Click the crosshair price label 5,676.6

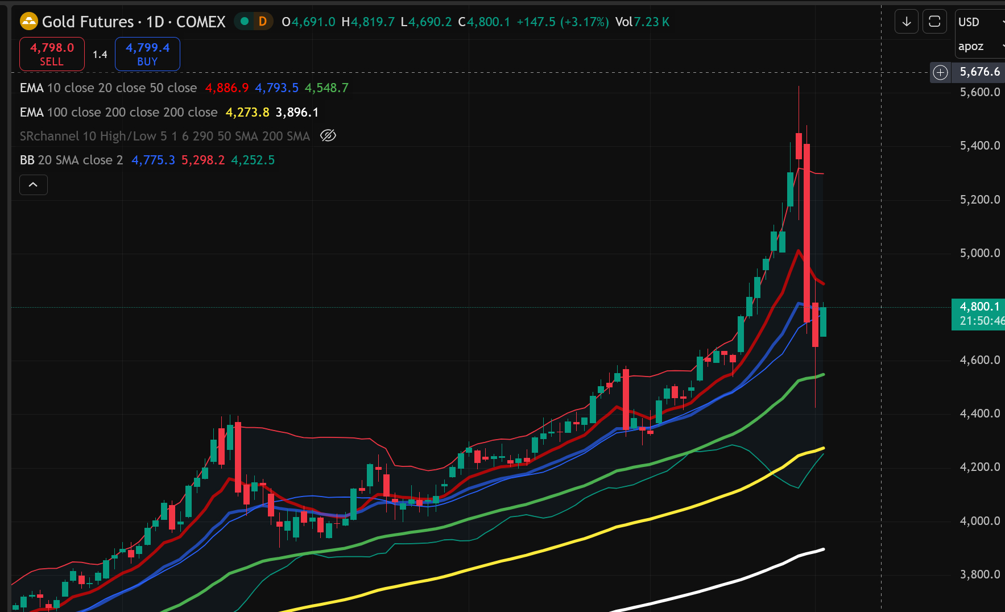click(979, 72)
